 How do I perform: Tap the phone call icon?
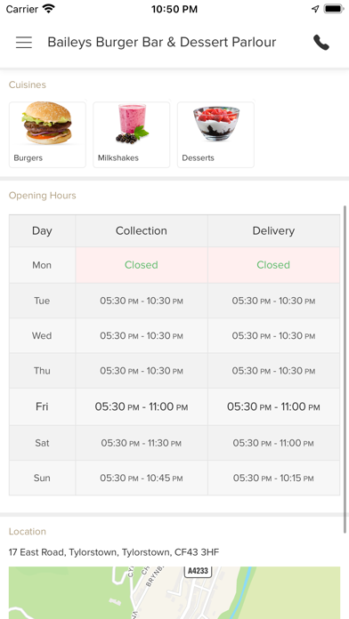321,42
